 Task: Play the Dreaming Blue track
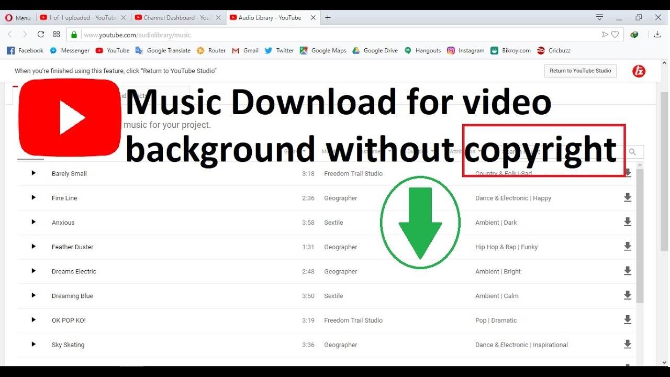(x=33, y=295)
